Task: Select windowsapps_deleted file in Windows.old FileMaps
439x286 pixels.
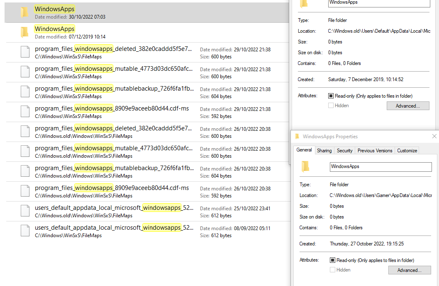Action: pyautogui.click(x=113, y=128)
